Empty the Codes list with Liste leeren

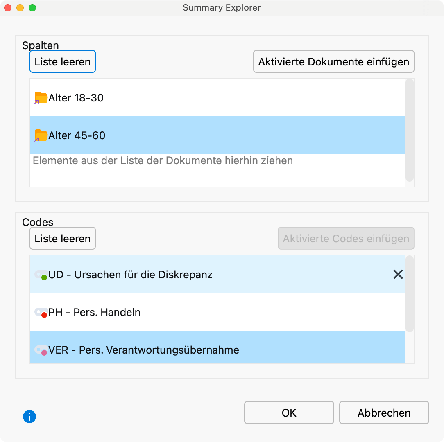click(63, 239)
